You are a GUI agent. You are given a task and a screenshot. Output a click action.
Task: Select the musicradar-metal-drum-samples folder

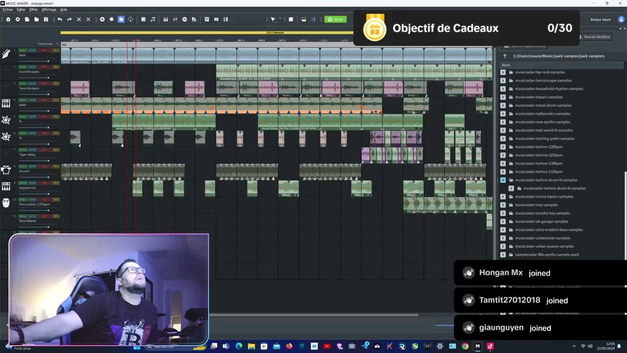coord(543,105)
